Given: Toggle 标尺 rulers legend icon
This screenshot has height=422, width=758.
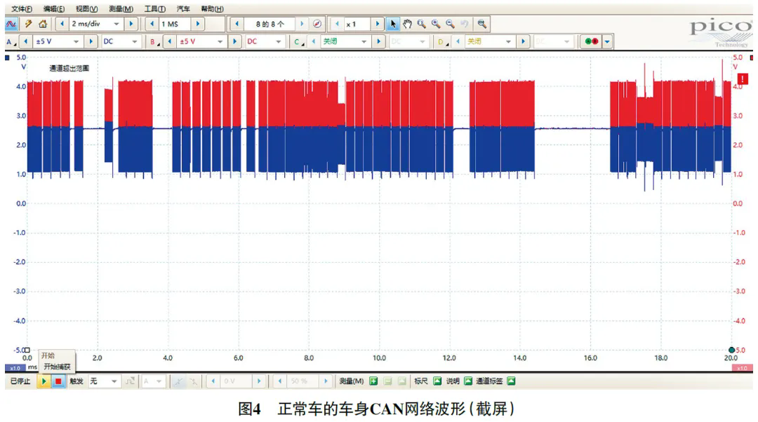Looking at the screenshot, I should (437, 381).
